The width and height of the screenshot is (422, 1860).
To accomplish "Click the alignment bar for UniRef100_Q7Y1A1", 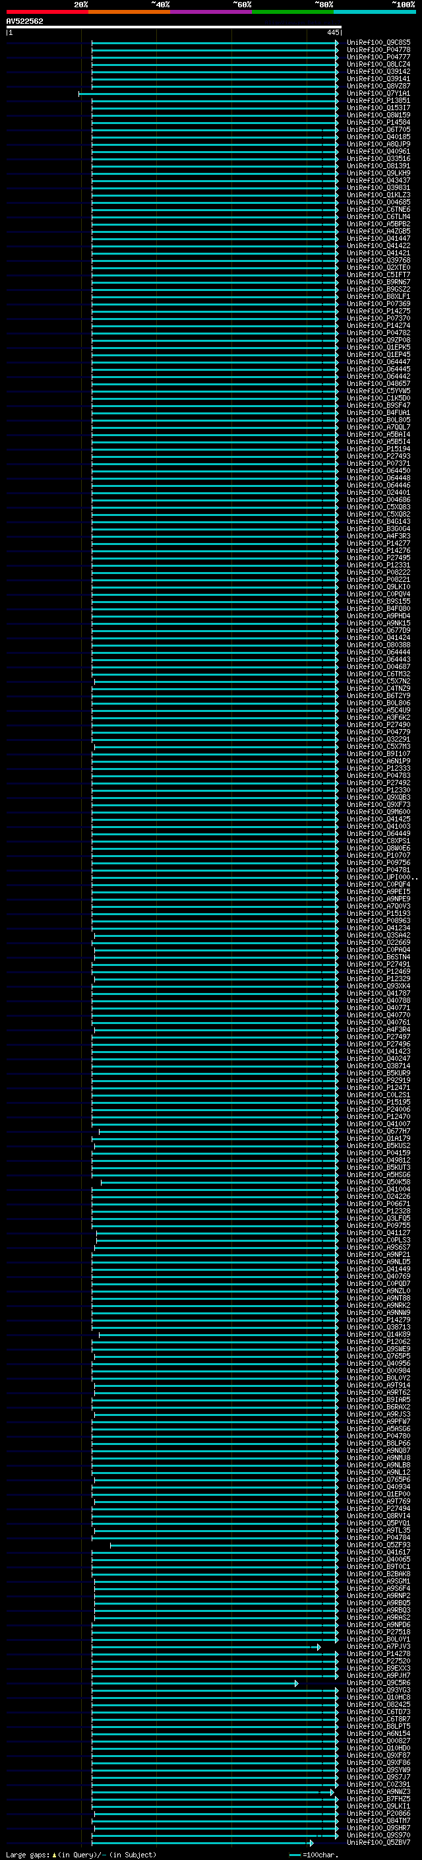I will (x=208, y=94).
